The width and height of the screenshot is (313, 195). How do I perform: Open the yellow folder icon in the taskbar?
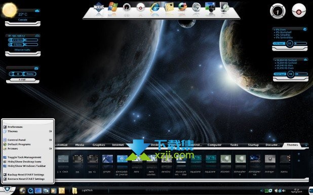74,190
